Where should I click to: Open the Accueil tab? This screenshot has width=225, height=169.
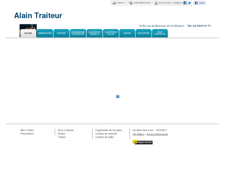28,33
